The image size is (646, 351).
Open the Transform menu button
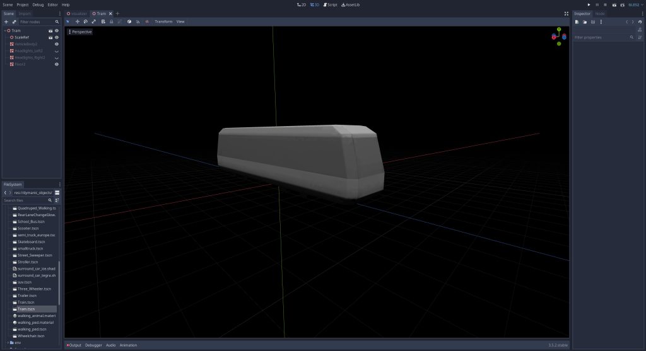(x=163, y=21)
